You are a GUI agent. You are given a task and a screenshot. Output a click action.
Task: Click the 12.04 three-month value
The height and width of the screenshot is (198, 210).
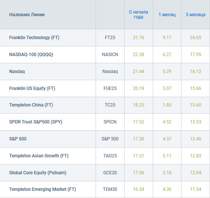coord(196,173)
